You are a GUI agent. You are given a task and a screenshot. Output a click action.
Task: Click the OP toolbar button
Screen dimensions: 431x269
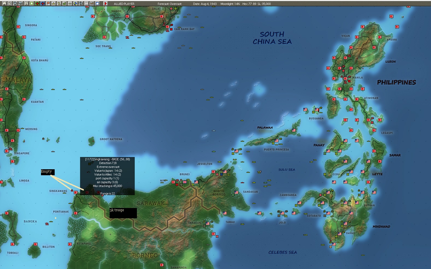coord(86,4)
